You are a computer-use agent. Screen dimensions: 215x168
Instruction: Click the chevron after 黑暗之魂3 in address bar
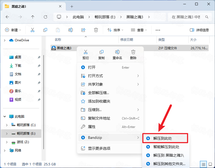tap(149, 17)
